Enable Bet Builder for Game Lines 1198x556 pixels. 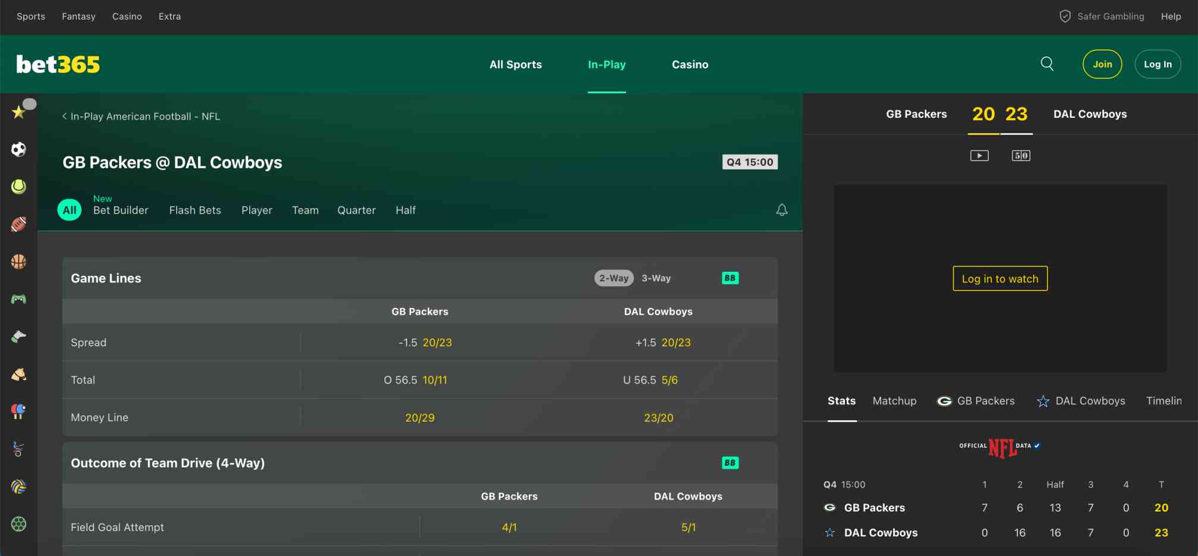730,278
